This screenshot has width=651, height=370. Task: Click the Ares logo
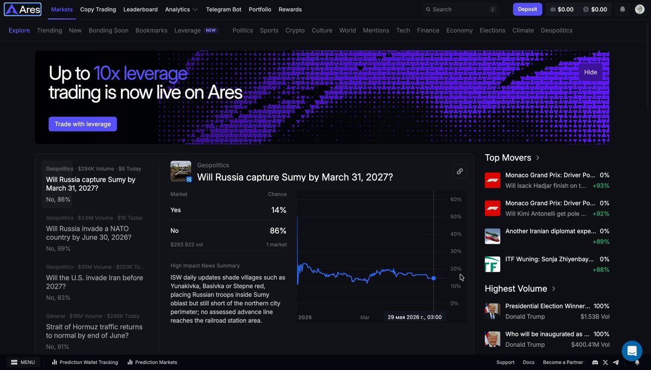pos(22,9)
